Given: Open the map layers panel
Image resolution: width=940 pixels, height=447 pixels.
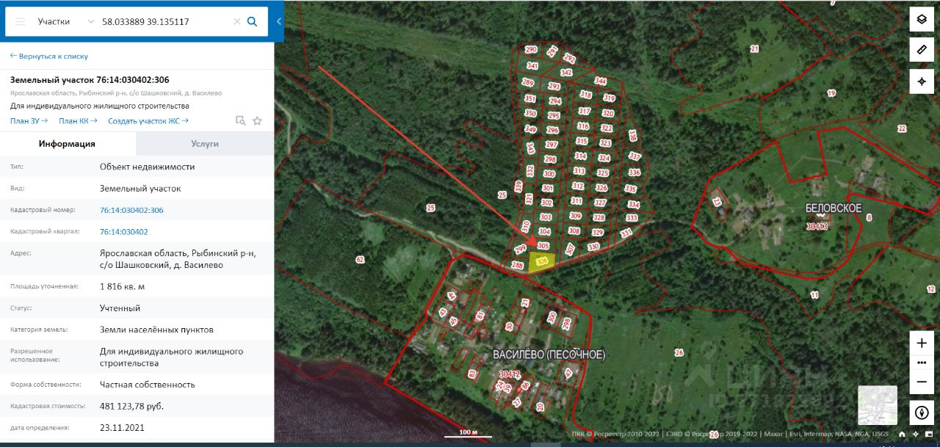Looking at the screenshot, I should click(922, 19).
